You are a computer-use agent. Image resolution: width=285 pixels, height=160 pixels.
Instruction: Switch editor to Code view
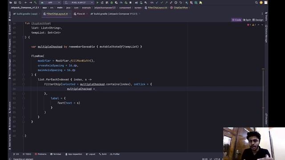236,20
